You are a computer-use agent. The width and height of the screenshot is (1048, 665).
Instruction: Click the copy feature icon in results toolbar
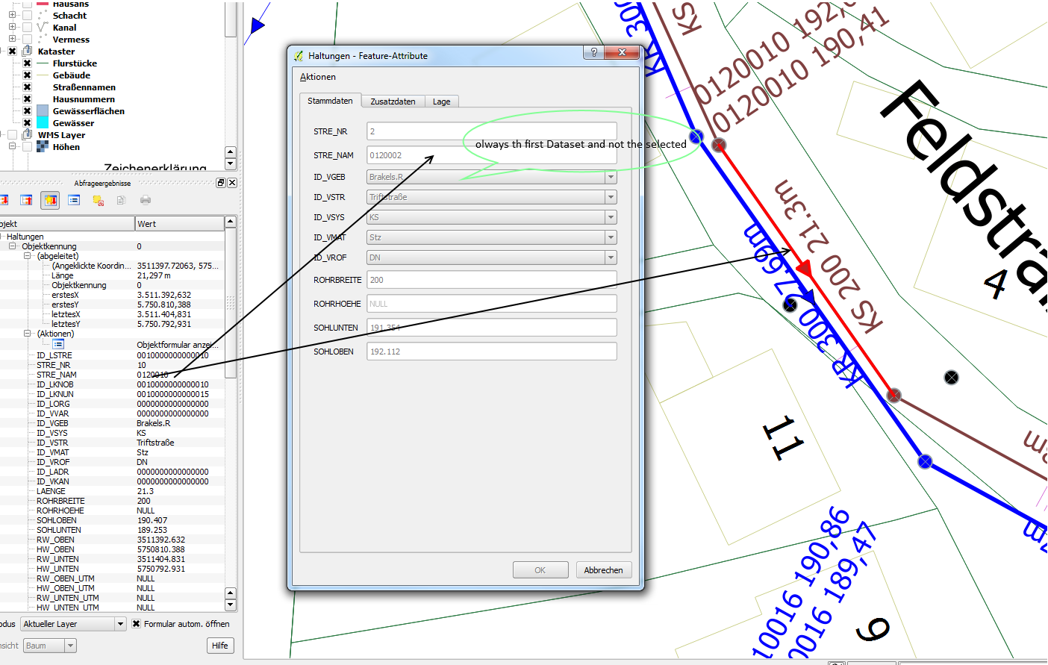pos(122,200)
